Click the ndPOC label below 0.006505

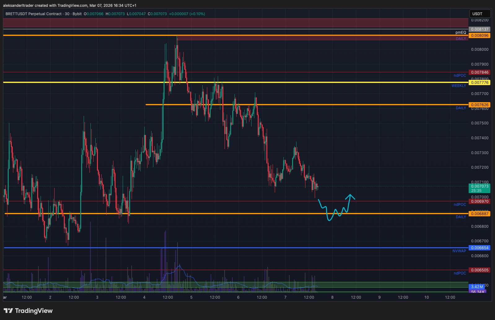(x=460, y=273)
